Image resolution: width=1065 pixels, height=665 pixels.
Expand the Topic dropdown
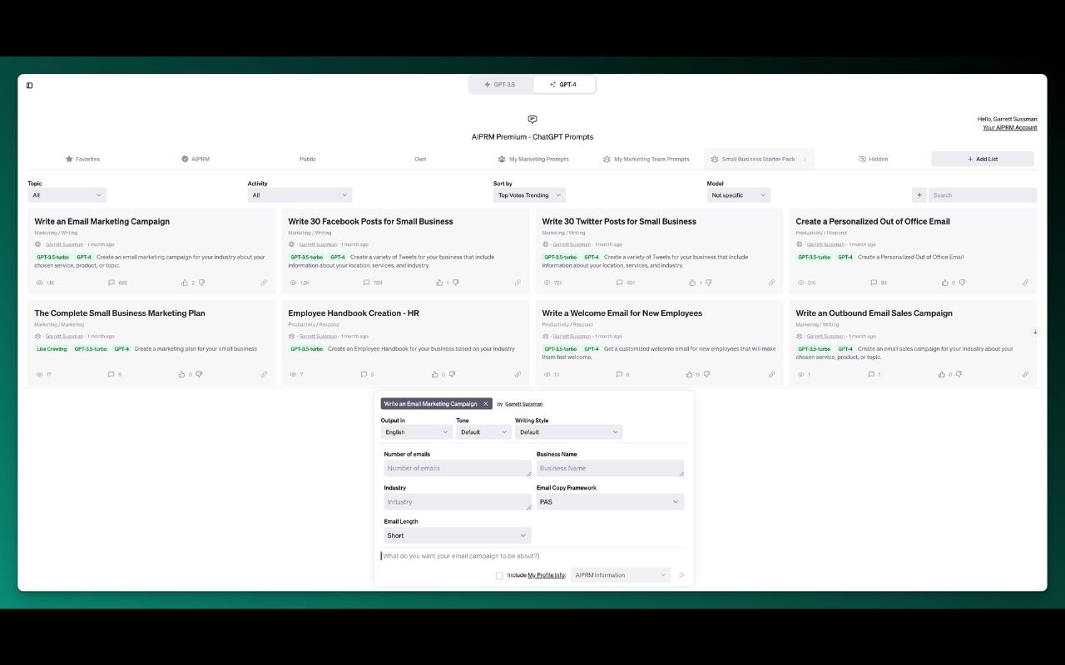pos(67,195)
